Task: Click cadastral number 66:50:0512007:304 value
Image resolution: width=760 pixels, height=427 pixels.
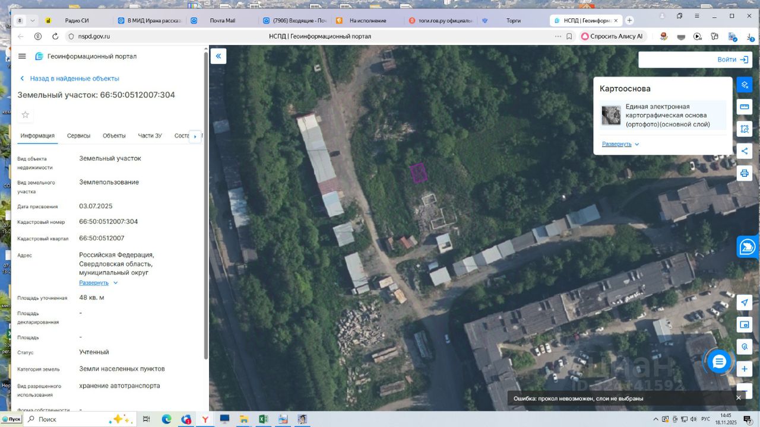Action: click(x=109, y=222)
